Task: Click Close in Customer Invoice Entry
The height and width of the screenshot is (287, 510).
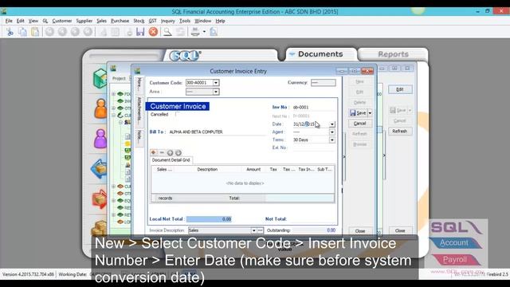Action: point(359,230)
